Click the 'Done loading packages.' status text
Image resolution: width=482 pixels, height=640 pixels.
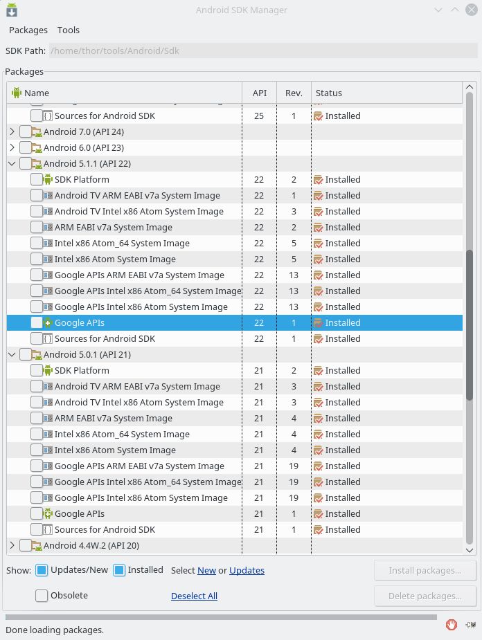[55, 630]
